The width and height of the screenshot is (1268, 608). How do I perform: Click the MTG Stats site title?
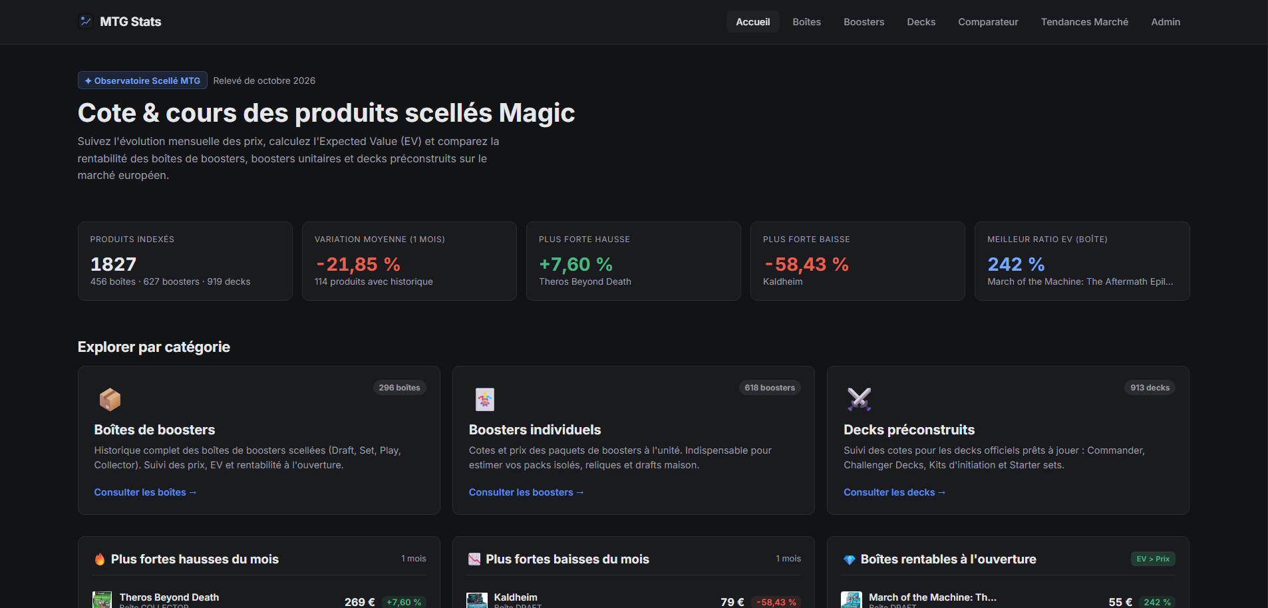point(130,22)
